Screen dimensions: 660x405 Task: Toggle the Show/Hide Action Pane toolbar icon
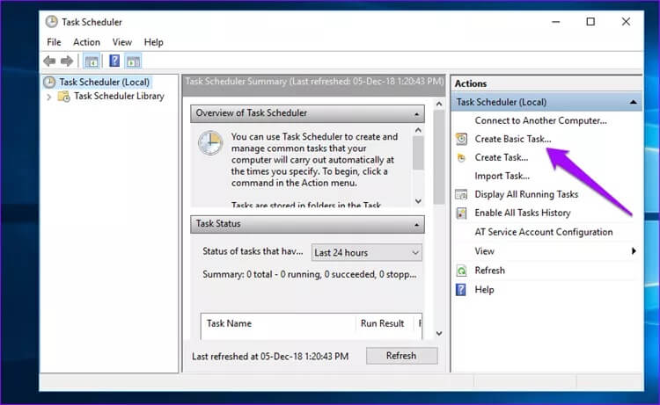(134, 61)
